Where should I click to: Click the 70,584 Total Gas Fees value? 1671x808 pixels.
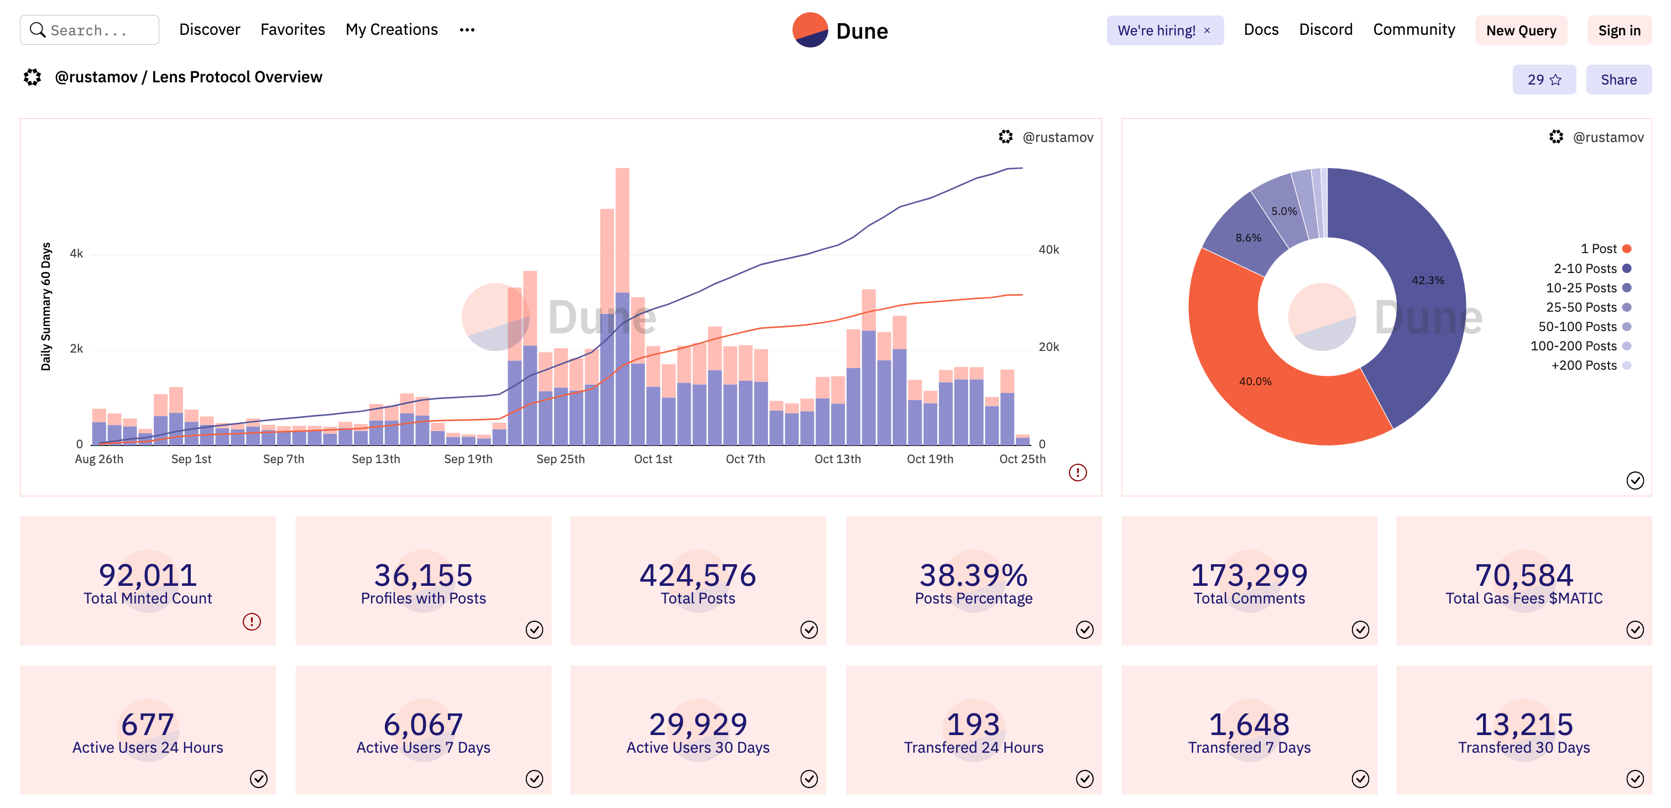pyautogui.click(x=1524, y=575)
